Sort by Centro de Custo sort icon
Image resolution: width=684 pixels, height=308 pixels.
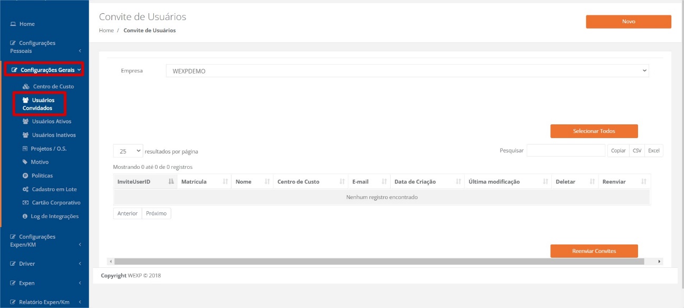click(341, 182)
